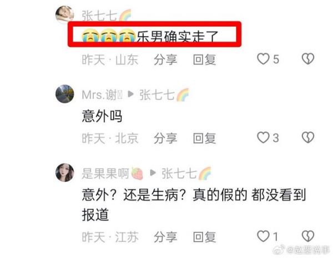The width and height of the screenshot is (333, 258).
Task: Select the 意外？还是生病 comment text
Action: pyautogui.click(x=194, y=205)
